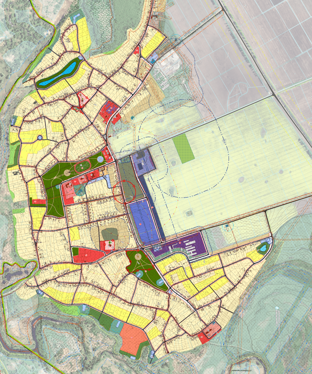Click the round light-blue fountain beside the stadium
The height and width of the screenshot is (374, 312).
pos(100,159)
